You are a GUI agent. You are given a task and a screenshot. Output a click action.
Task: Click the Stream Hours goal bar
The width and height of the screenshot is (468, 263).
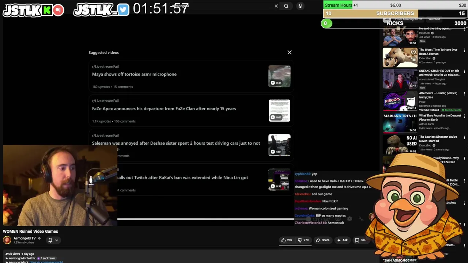395,5
